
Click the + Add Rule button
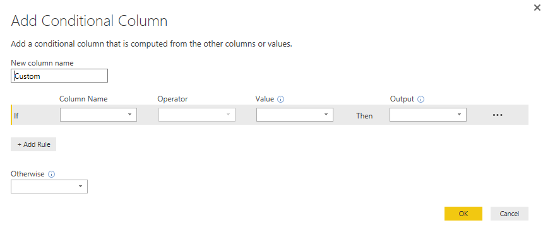33,144
